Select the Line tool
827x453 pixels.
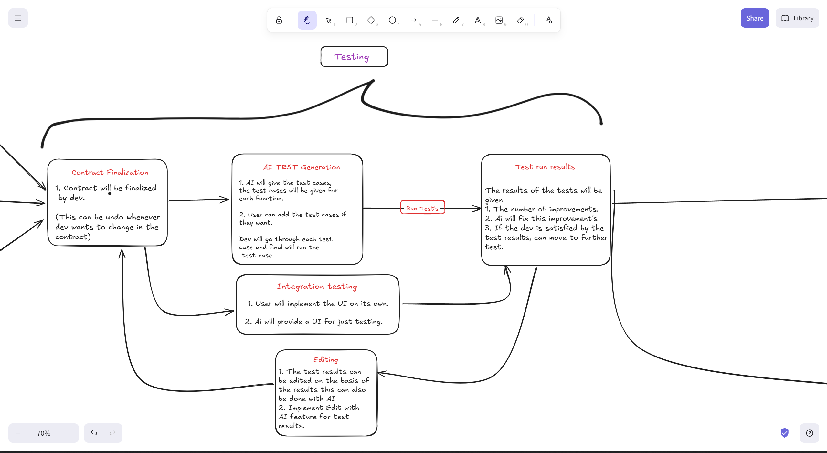pyautogui.click(x=435, y=20)
